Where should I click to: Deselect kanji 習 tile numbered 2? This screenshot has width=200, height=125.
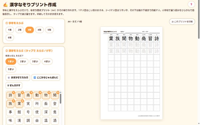tap(19, 95)
